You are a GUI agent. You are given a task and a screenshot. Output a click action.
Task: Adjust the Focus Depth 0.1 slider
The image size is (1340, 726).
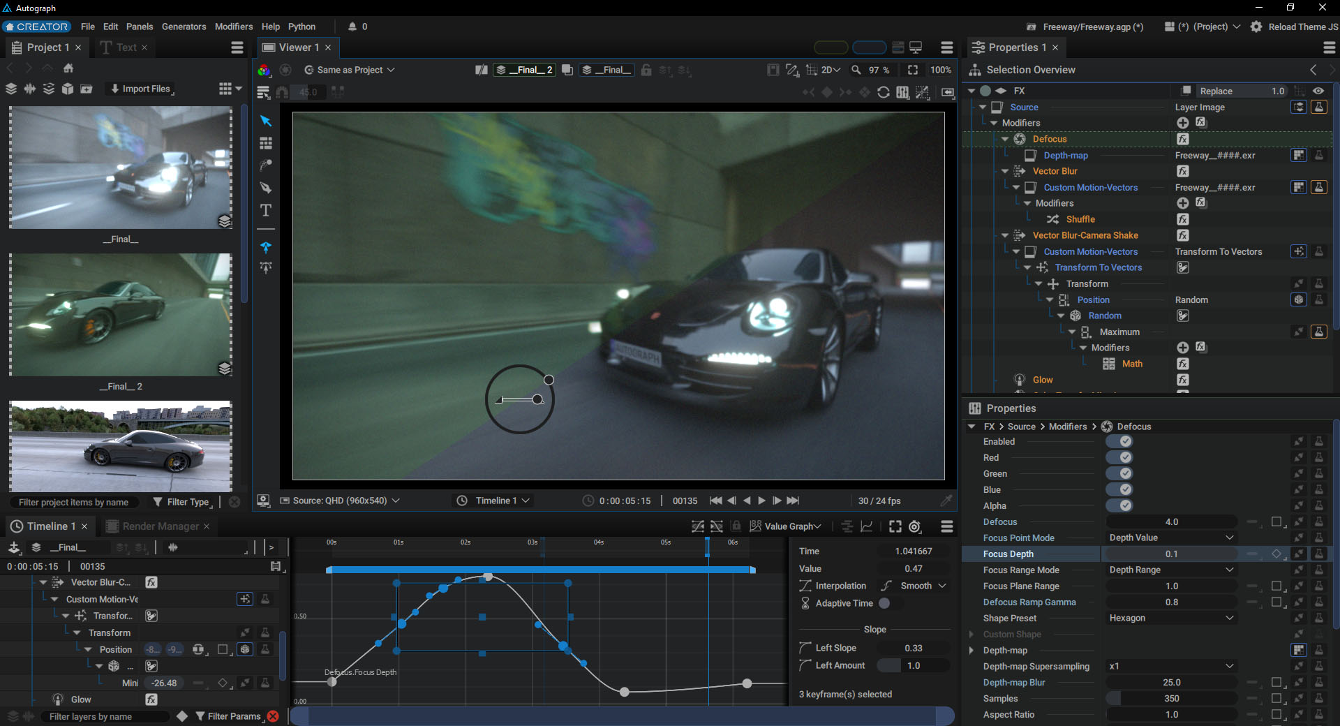[x=1171, y=554]
